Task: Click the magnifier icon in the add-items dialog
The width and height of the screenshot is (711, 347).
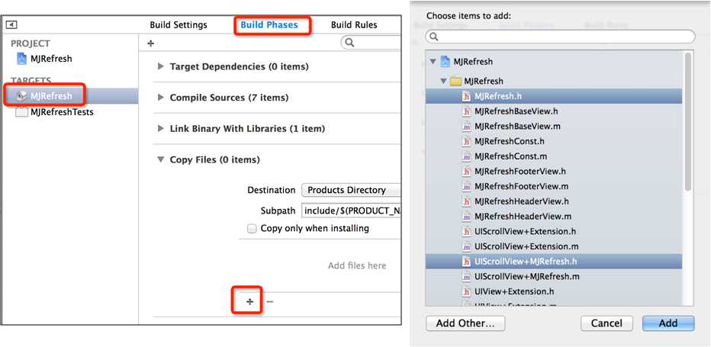Action: pos(433,37)
